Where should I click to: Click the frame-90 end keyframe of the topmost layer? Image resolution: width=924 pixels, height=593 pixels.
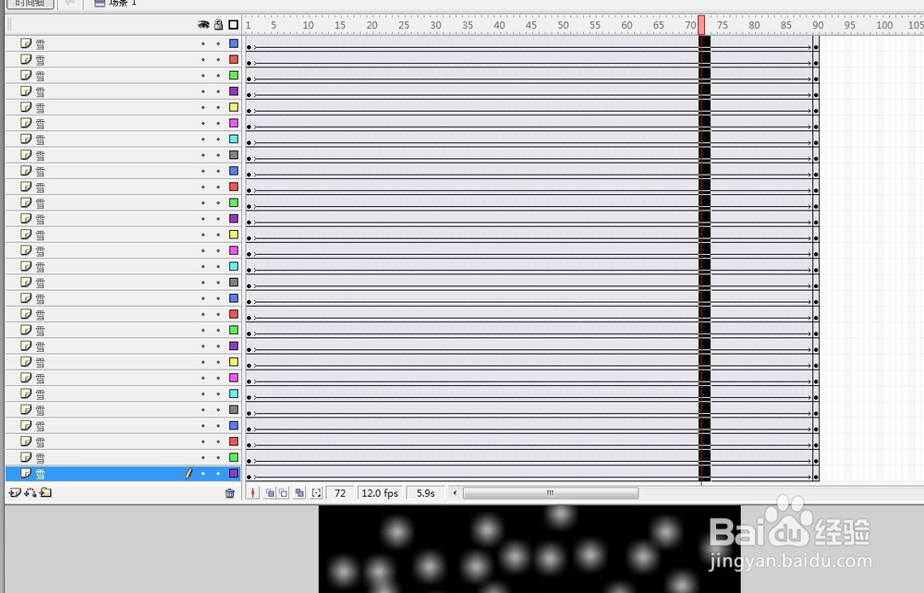tap(816, 46)
